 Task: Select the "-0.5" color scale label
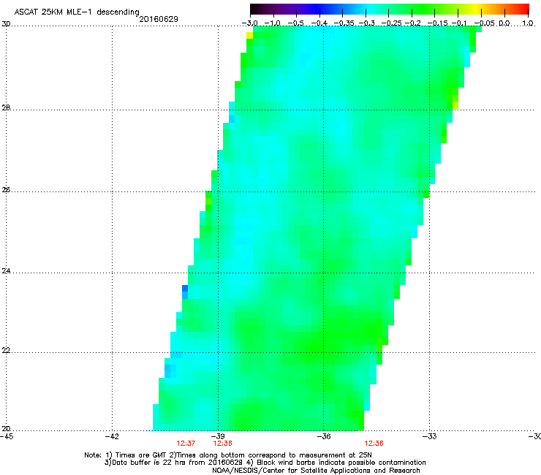pos(295,23)
